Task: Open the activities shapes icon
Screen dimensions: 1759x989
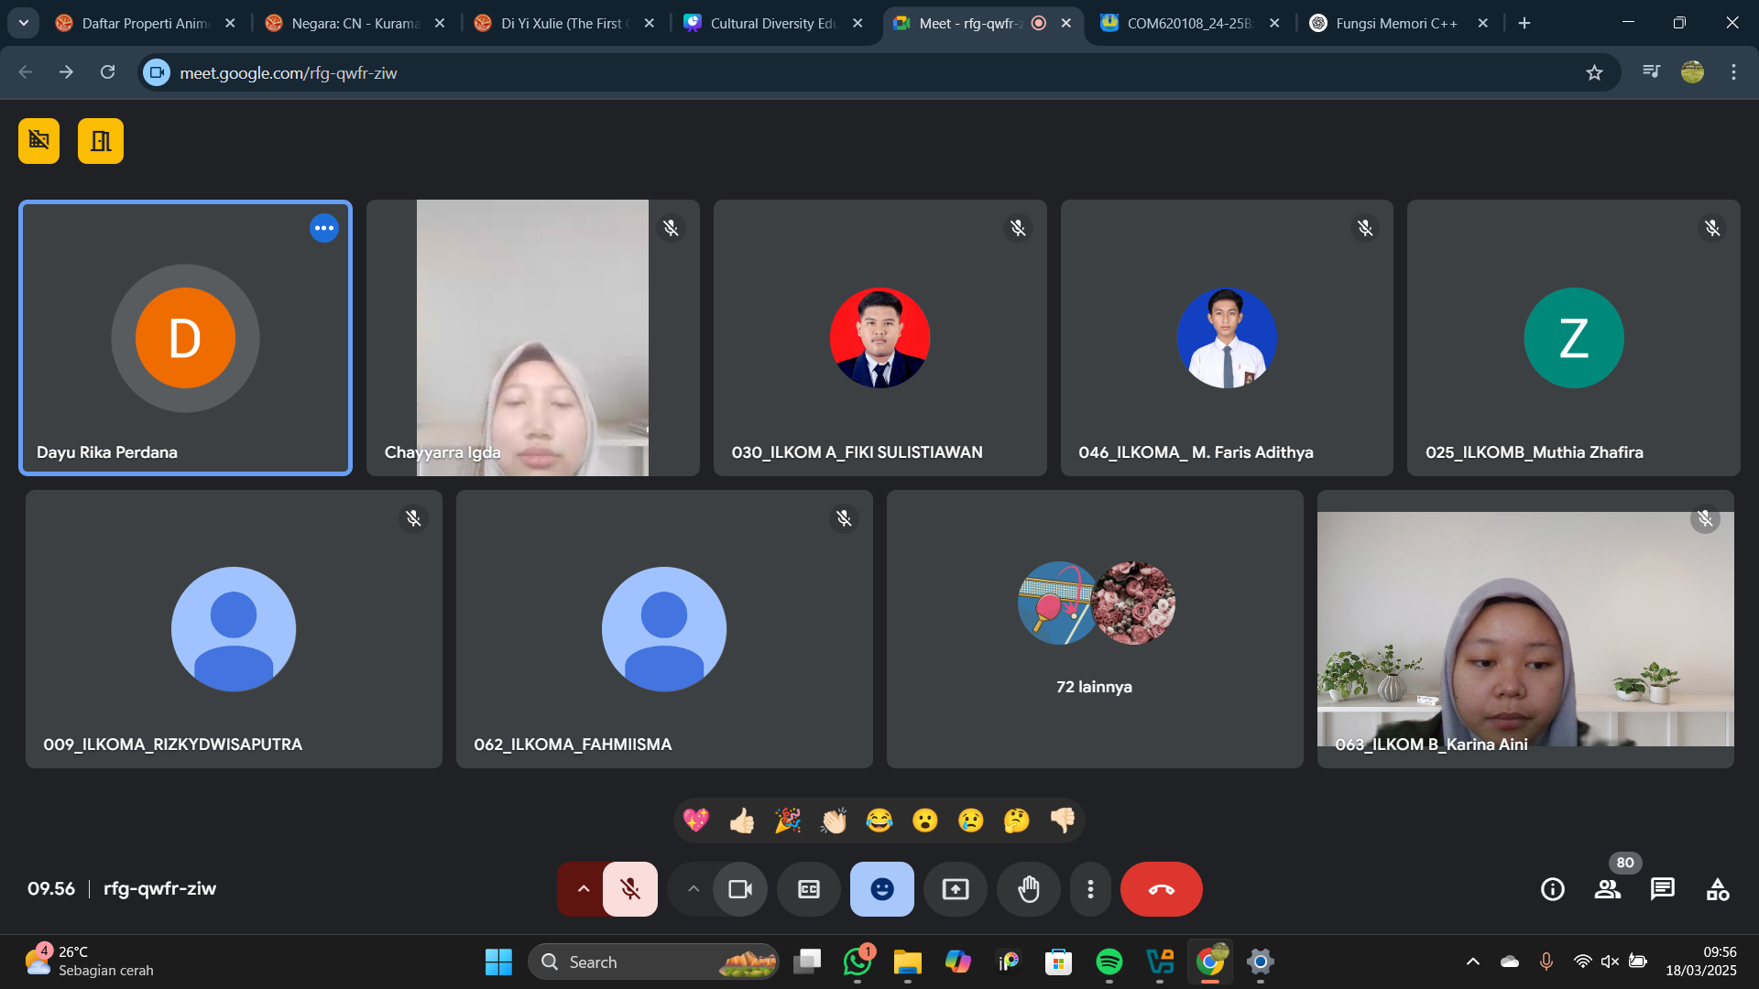Action: click(1717, 889)
